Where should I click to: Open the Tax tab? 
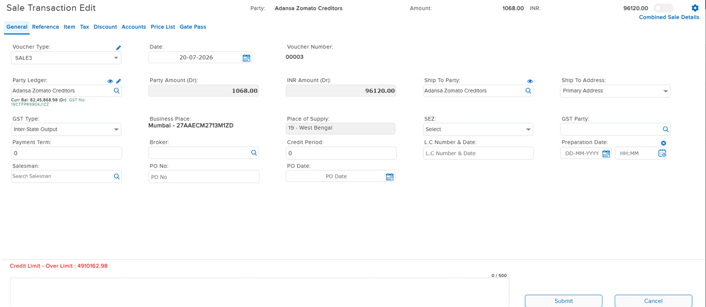point(84,27)
